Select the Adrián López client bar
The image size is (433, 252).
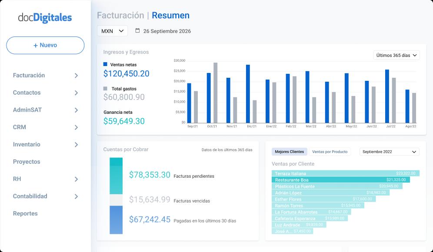point(330,192)
